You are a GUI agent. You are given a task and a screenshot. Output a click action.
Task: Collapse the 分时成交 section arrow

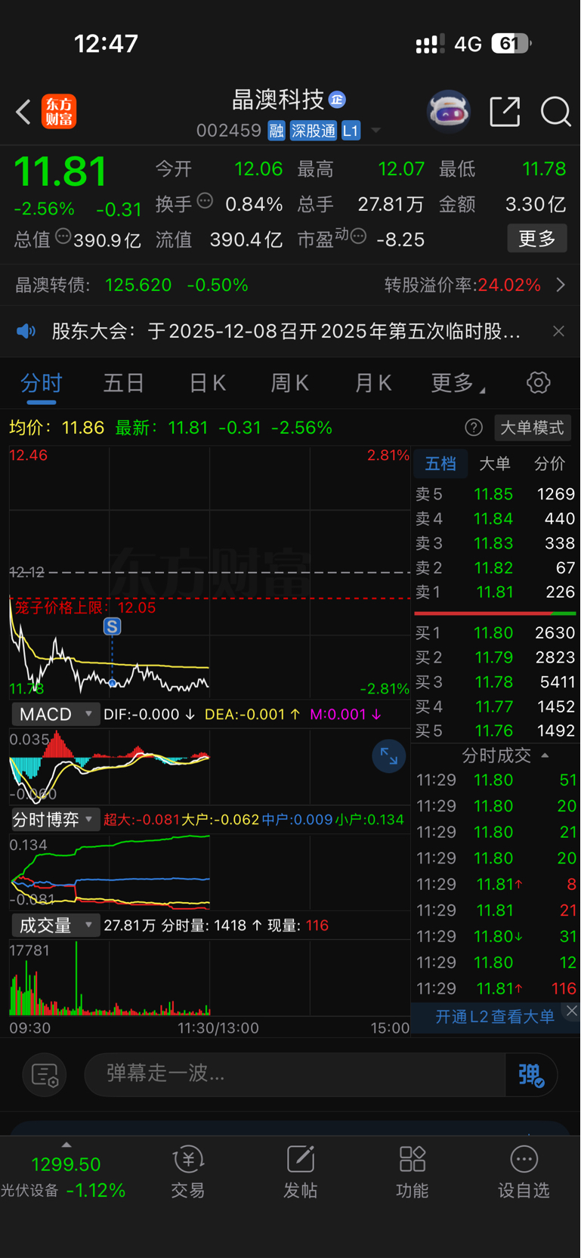coord(545,756)
